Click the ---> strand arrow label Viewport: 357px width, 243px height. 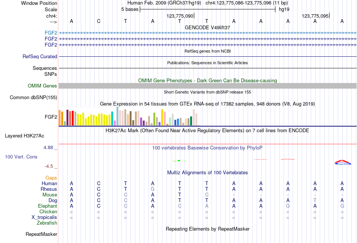(53, 22)
